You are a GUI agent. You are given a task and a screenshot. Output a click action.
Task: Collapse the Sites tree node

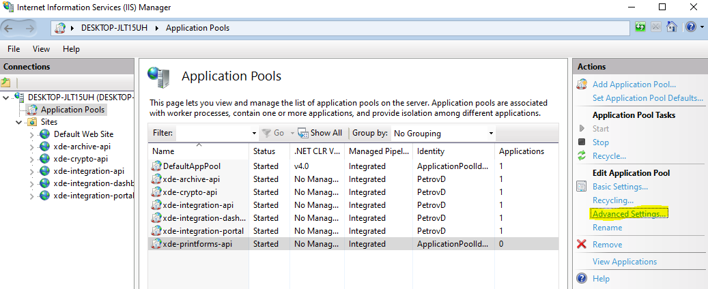coord(18,122)
